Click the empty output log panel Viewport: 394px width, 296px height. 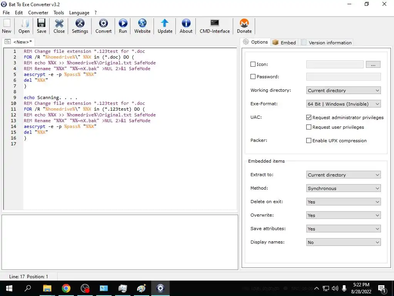pyautogui.click(x=120, y=242)
